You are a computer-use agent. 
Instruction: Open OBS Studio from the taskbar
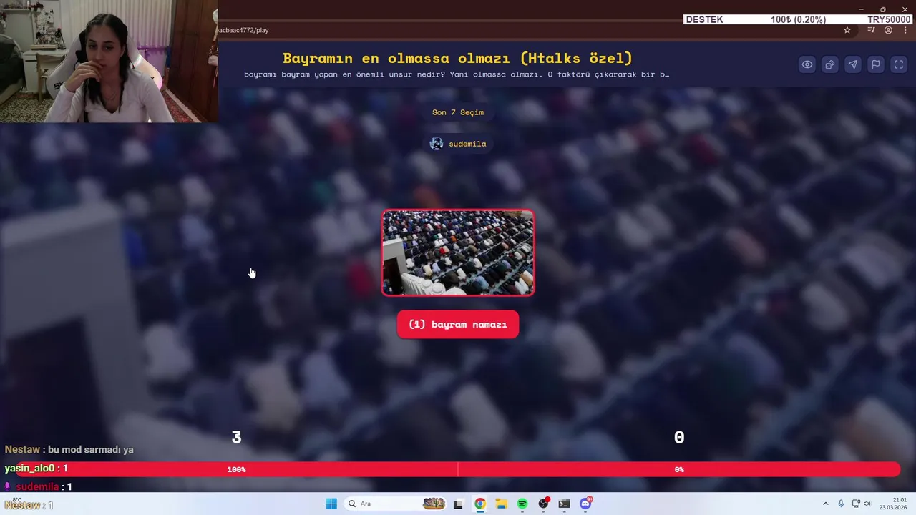click(x=544, y=504)
